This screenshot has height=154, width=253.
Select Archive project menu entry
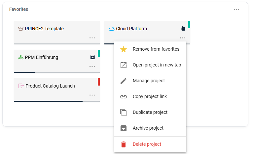(148, 128)
